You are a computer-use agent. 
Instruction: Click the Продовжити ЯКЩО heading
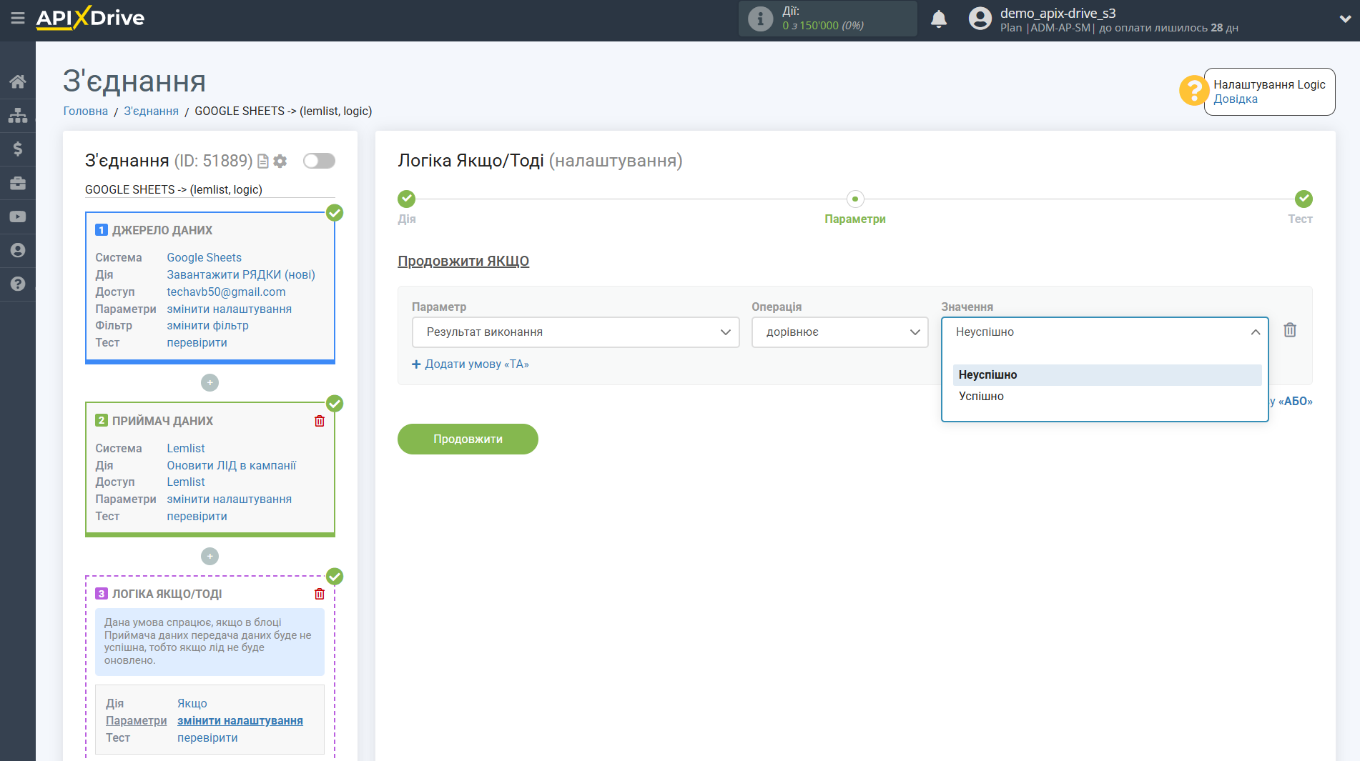coord(463,261)
